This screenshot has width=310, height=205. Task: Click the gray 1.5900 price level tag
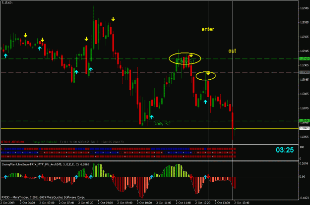(x=304, y=72)
